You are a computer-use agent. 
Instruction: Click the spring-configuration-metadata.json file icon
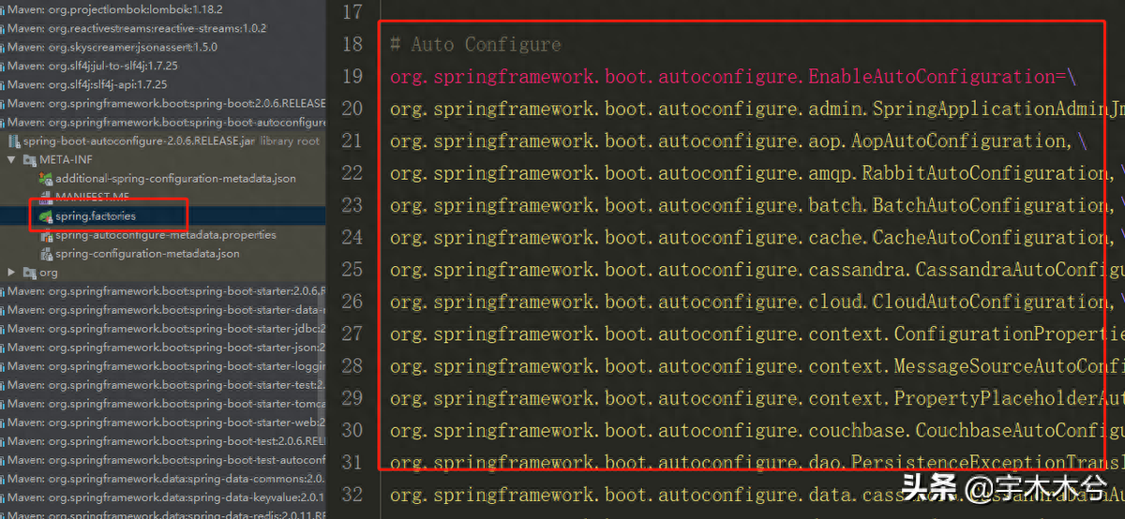(46, 254)
